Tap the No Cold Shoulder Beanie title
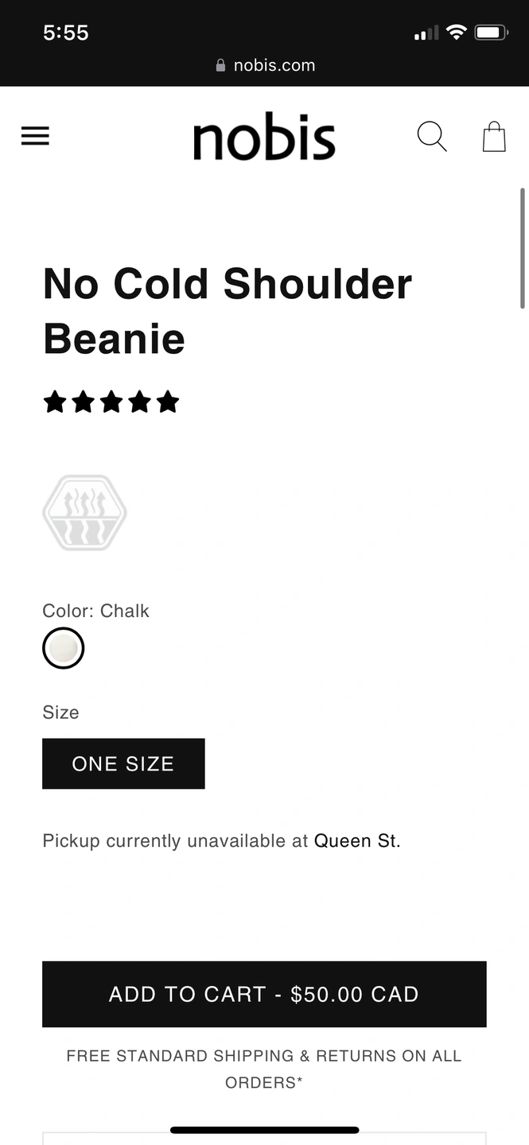 tap(228, 311)
